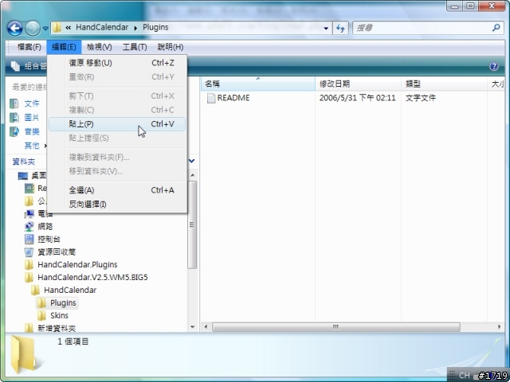Viewport: 510px width, 382px height.
Task: Select 資源回收筒 in the folder tree
Action: [x=57, y=252]
